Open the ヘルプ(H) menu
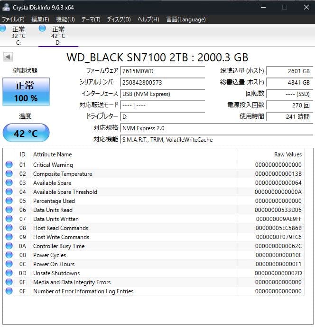 148,19
